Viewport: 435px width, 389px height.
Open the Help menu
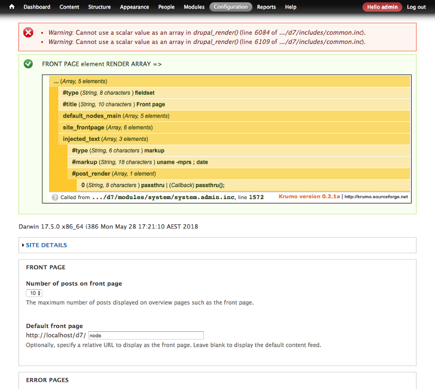tap(290, 7)
